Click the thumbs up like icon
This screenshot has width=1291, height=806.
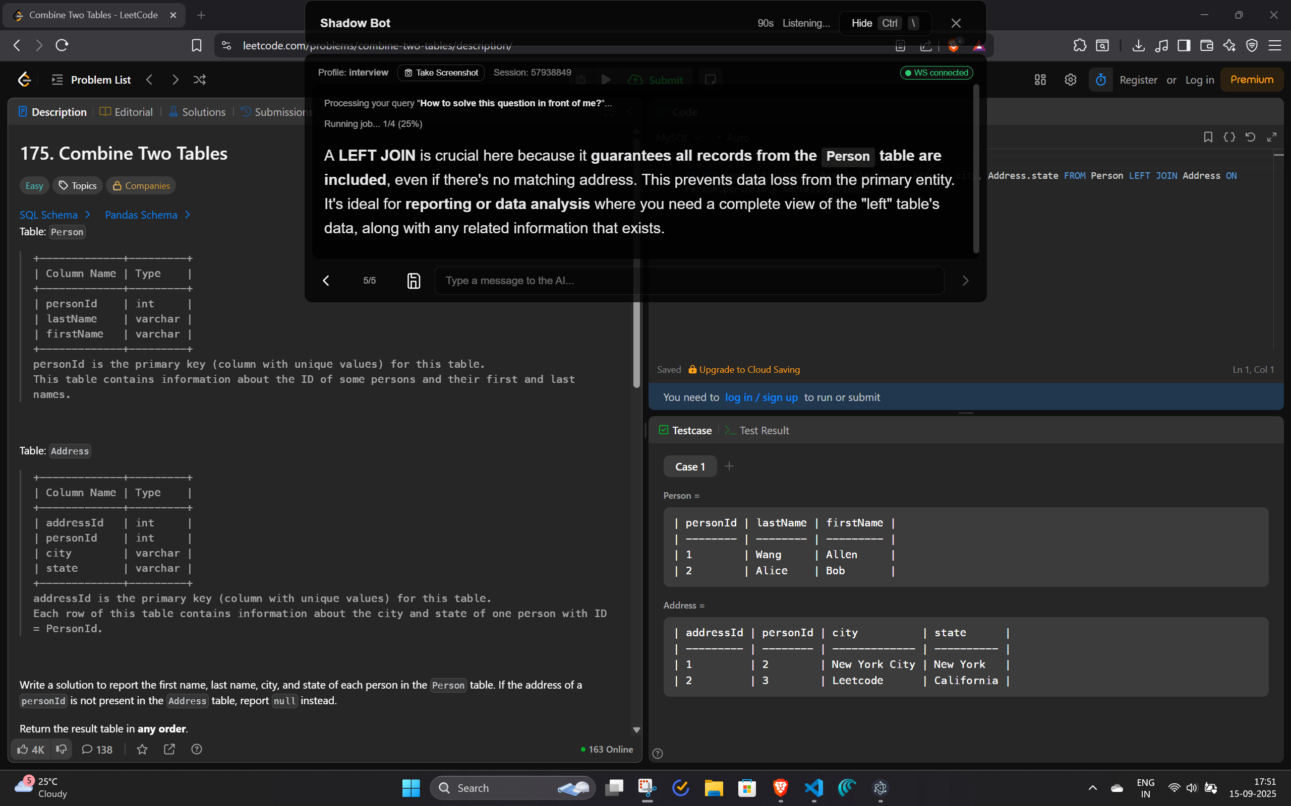tap(22, 750)
